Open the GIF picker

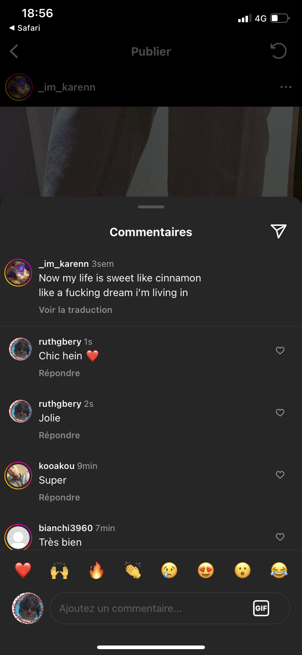click(261, 608)
